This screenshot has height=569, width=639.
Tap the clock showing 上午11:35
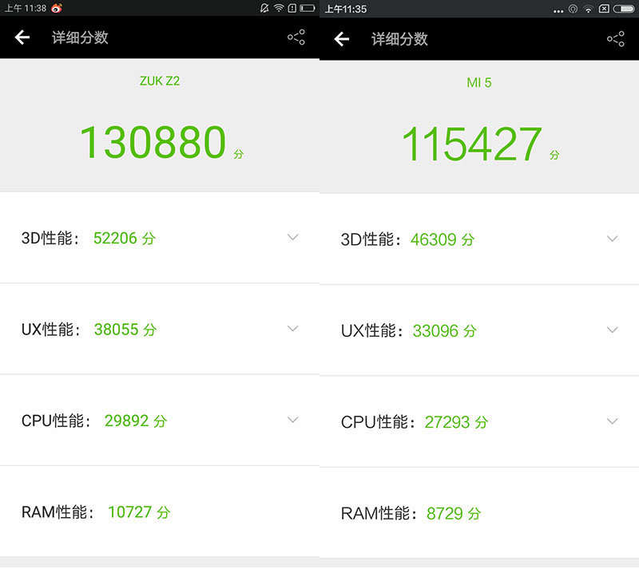coord(346,9)
